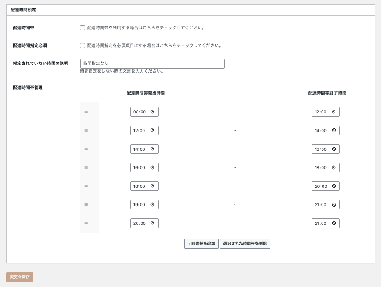Click drag handle icon of 14:00–16:00 row
This screenshot has width=381, height=287.
coord(86,149)
